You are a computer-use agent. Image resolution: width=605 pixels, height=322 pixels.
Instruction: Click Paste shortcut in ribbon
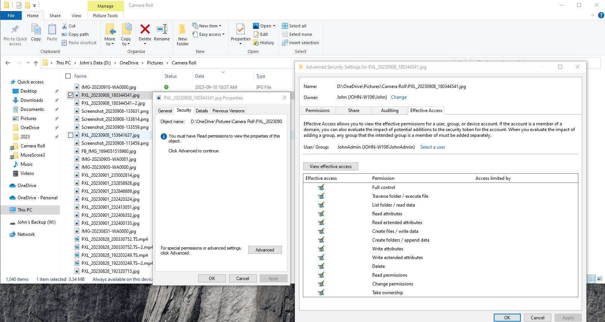tap(79, 43)
